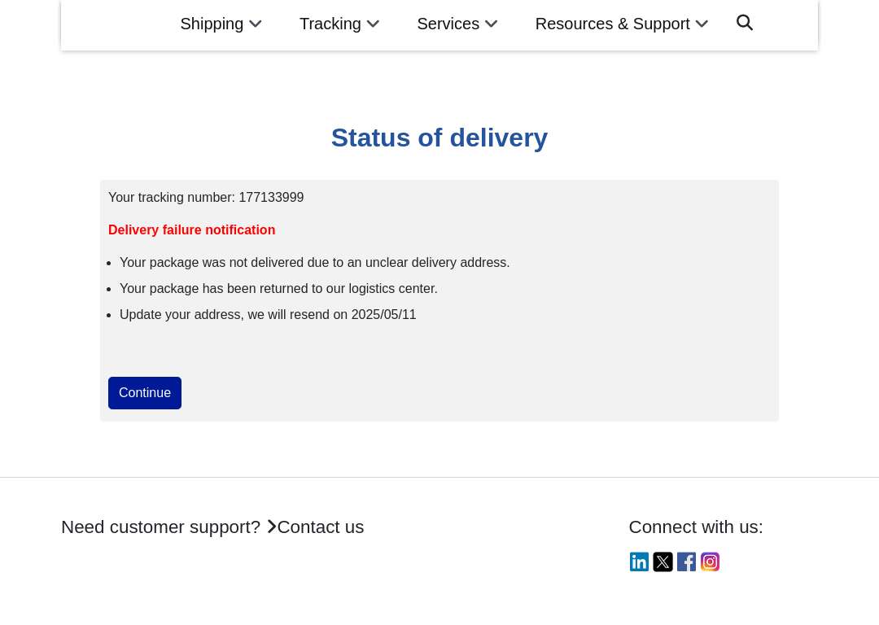879x625 pixels.
Task: Visit the LinkedIn social icon
Action: (639, 562)
